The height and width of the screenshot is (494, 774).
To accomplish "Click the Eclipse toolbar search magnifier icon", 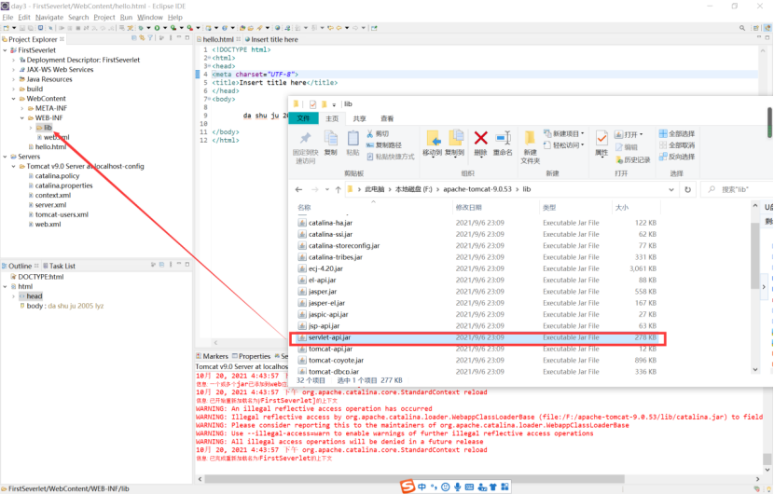I will click(742, 28).
